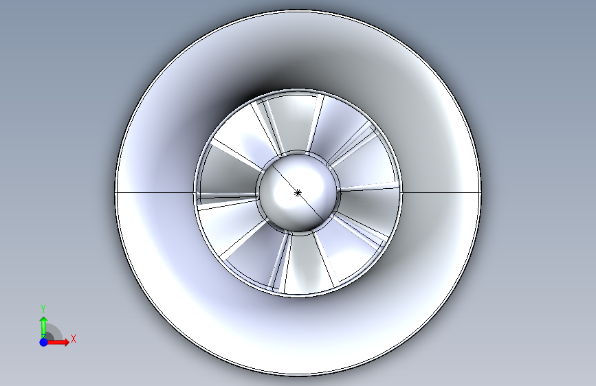Click the red X axis arrow of the triad
The image size is (596, 386).
point(58,342)
